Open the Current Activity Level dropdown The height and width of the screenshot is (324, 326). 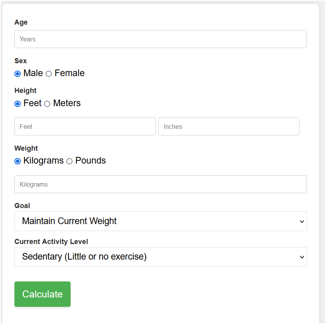coord(160,257)
